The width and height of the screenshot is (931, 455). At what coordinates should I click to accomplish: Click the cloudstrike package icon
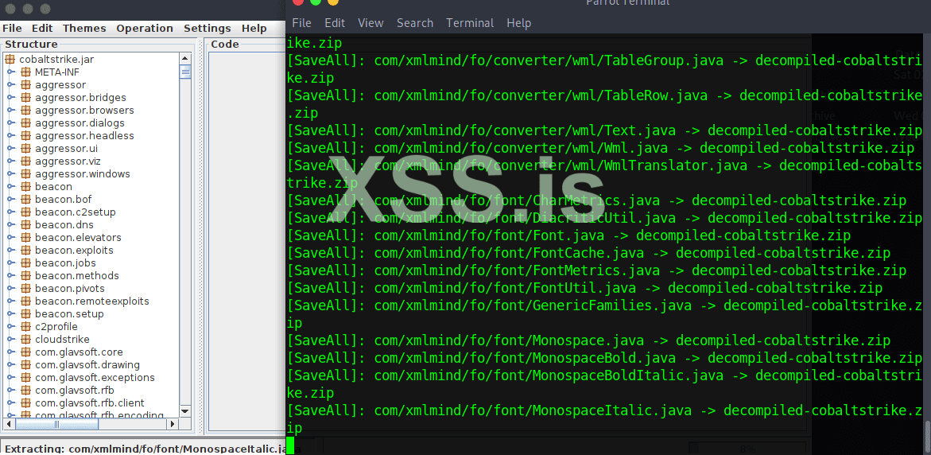[x=25, y=339]
